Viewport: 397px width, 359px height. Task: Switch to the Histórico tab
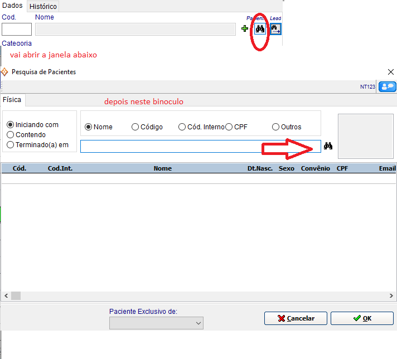tap(43, 6)
